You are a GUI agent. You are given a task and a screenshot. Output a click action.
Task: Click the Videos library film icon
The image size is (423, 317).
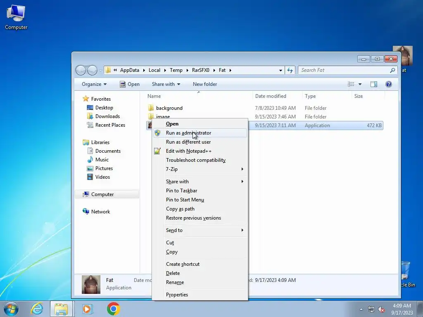coord(90,177)
